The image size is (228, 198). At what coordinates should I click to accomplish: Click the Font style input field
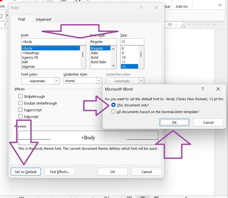103,42
